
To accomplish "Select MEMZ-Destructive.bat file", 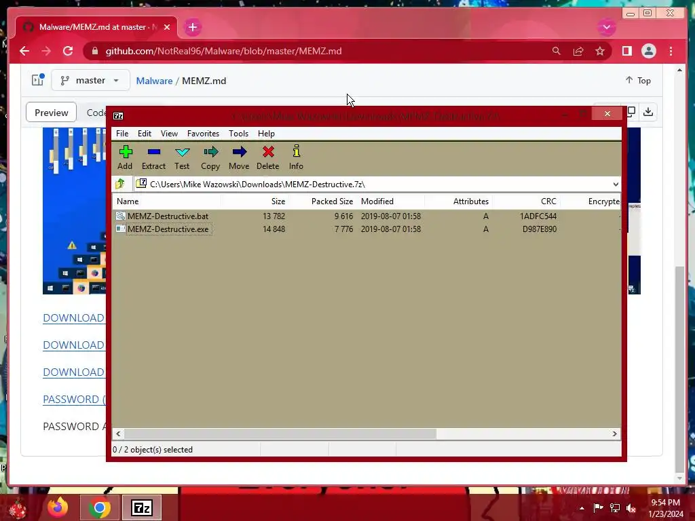I will click(168, 216).
